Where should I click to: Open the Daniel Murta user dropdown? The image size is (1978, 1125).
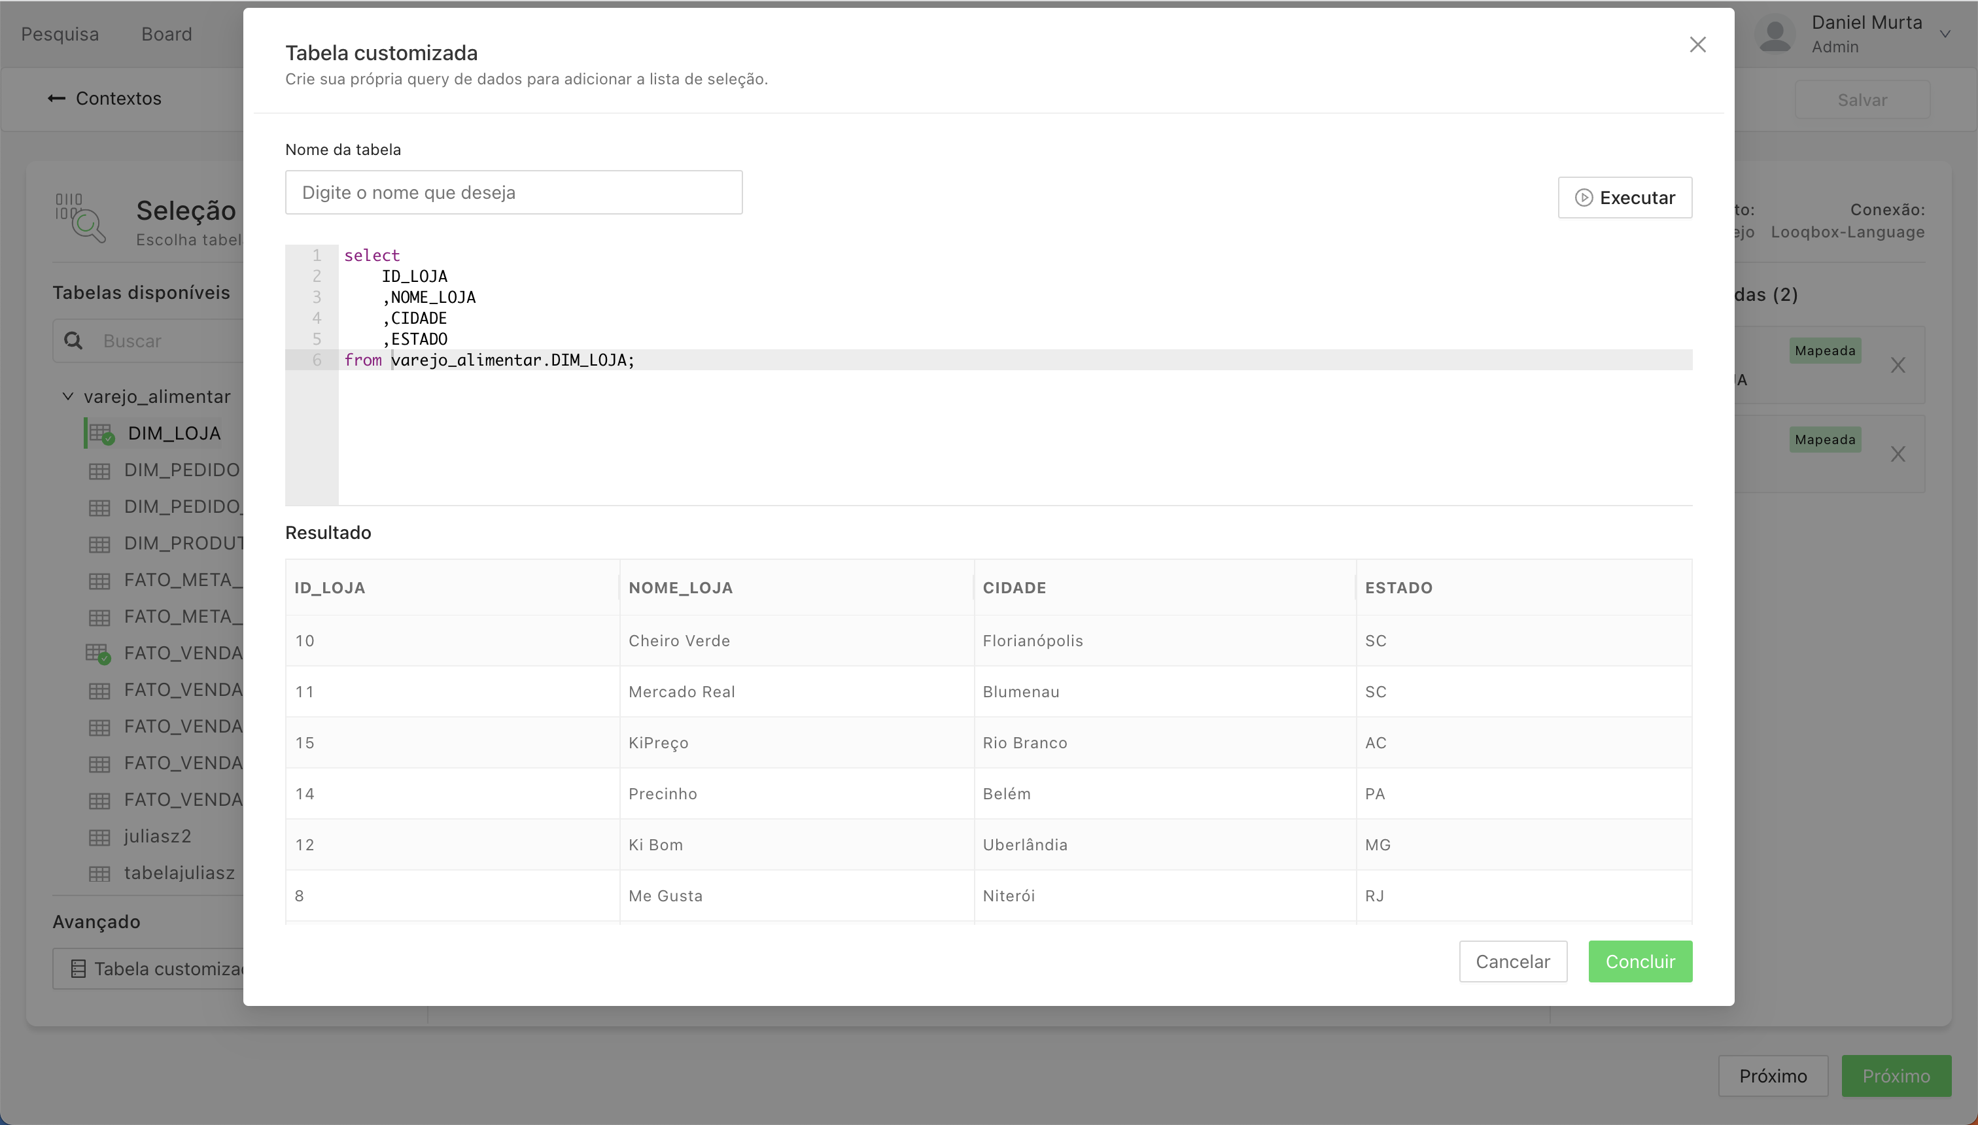point(1945,34)
